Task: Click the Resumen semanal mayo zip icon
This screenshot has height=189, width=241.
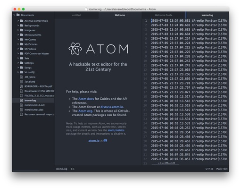Action: [x=21, y=114]
